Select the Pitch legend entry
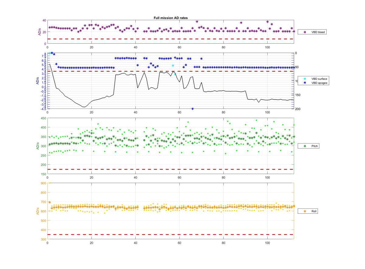The height and width of the screenshot is (269, 365). point(309,146)
